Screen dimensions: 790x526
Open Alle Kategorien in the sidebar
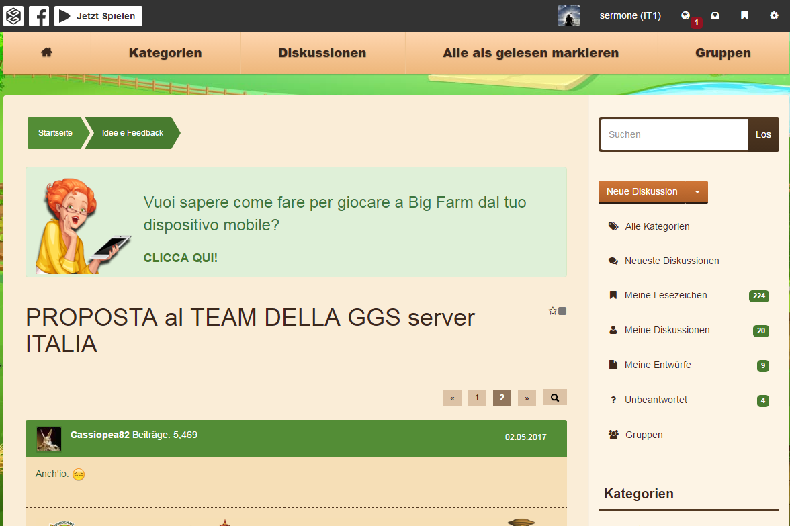click(x=657, y=227)
